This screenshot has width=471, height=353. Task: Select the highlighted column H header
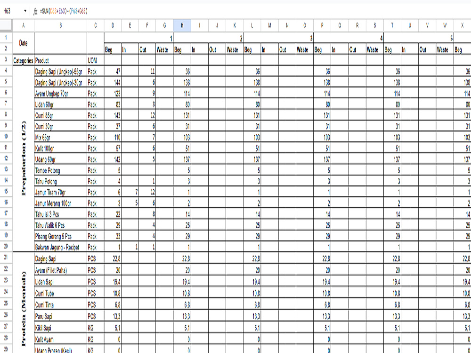click(182, 26)
